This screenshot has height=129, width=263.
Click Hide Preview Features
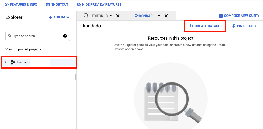click(99, 4)
